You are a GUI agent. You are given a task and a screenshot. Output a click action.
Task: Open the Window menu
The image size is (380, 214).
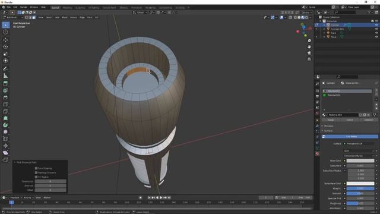click(34, 7)
